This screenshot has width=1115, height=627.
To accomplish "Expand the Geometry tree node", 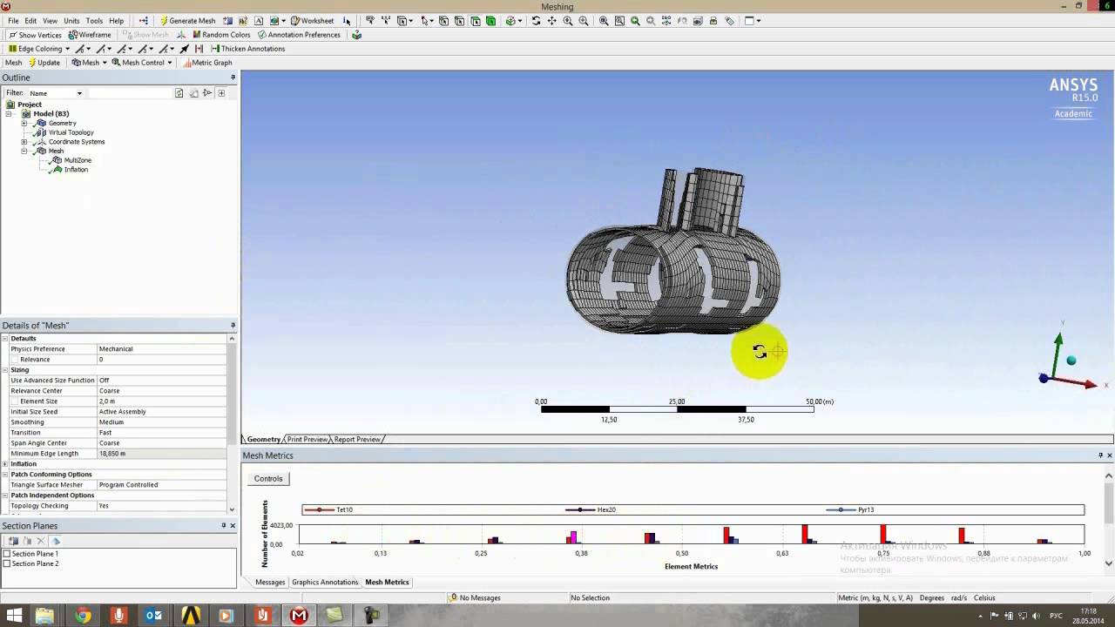I will point(24,124).
